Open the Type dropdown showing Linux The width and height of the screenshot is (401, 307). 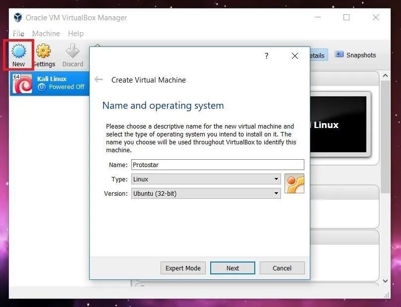(x=206, y=179)
